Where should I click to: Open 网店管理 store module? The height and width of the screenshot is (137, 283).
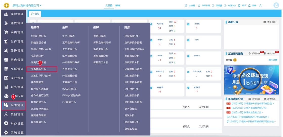pos(14,60)
